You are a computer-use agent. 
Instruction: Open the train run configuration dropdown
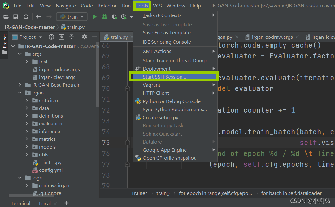pyautogui.click(x=72, y=17)
